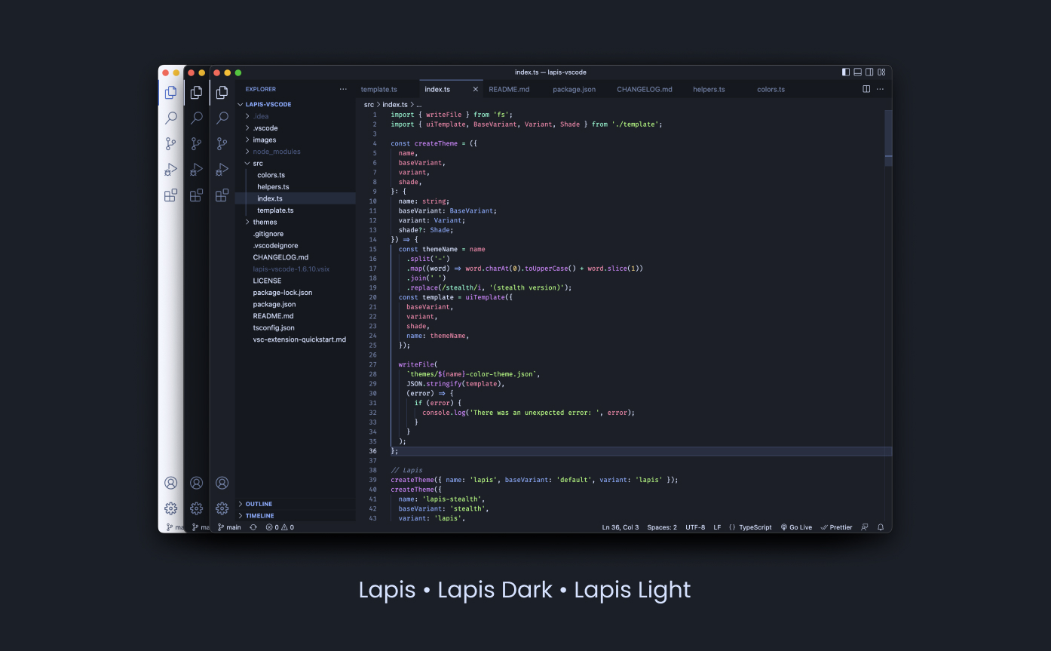
Task: Click Manage gear in Lapis Dark window
Action: (x=196, y=508)
